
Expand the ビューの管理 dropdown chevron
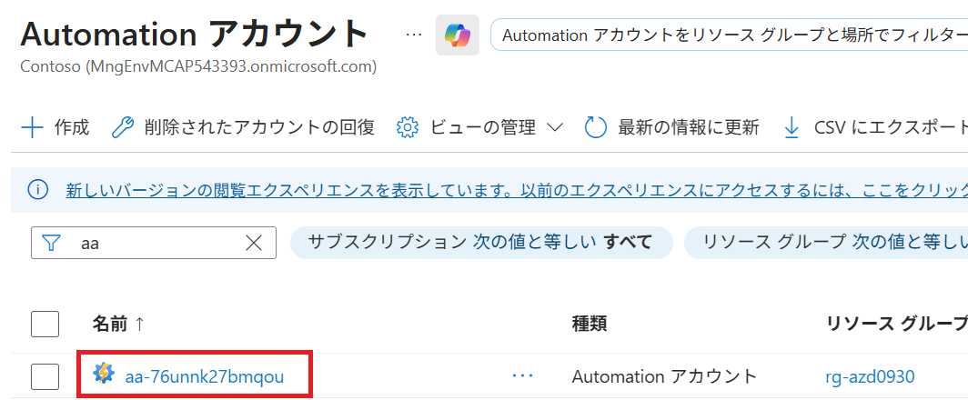tap(554, 128)
